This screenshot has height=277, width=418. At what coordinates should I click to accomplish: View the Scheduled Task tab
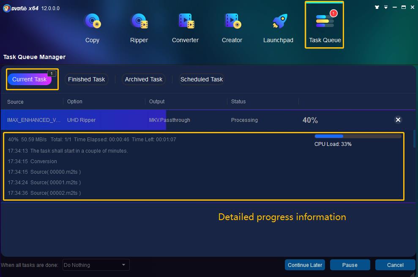[202, 79]
